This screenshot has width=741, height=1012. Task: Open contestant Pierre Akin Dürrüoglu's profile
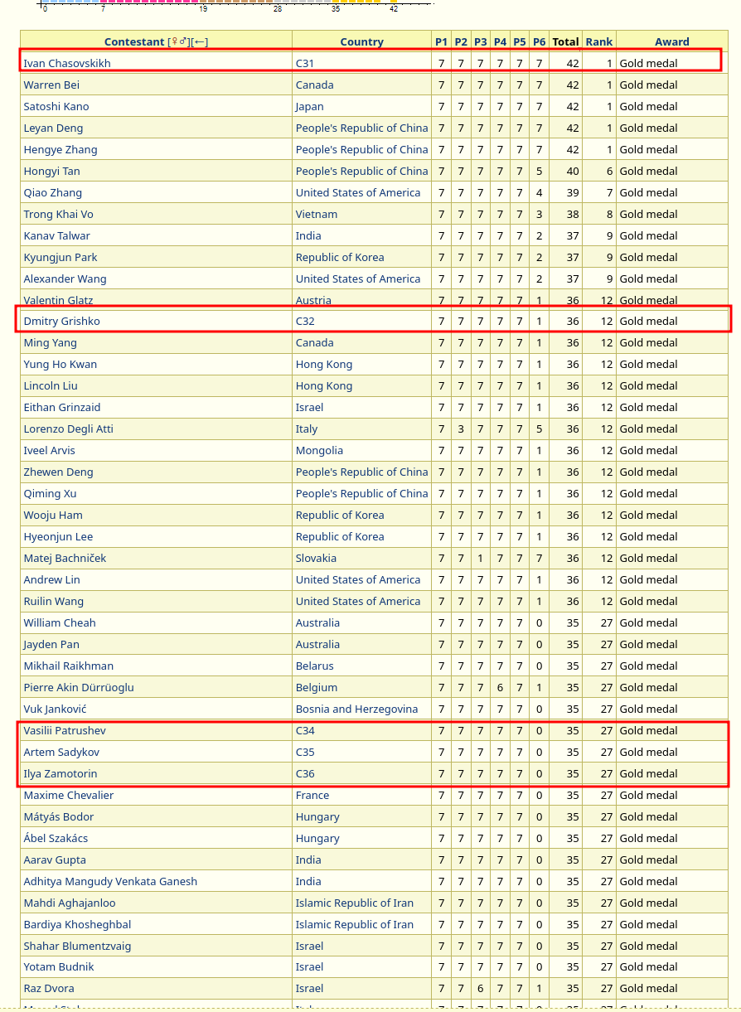point(78,687)
